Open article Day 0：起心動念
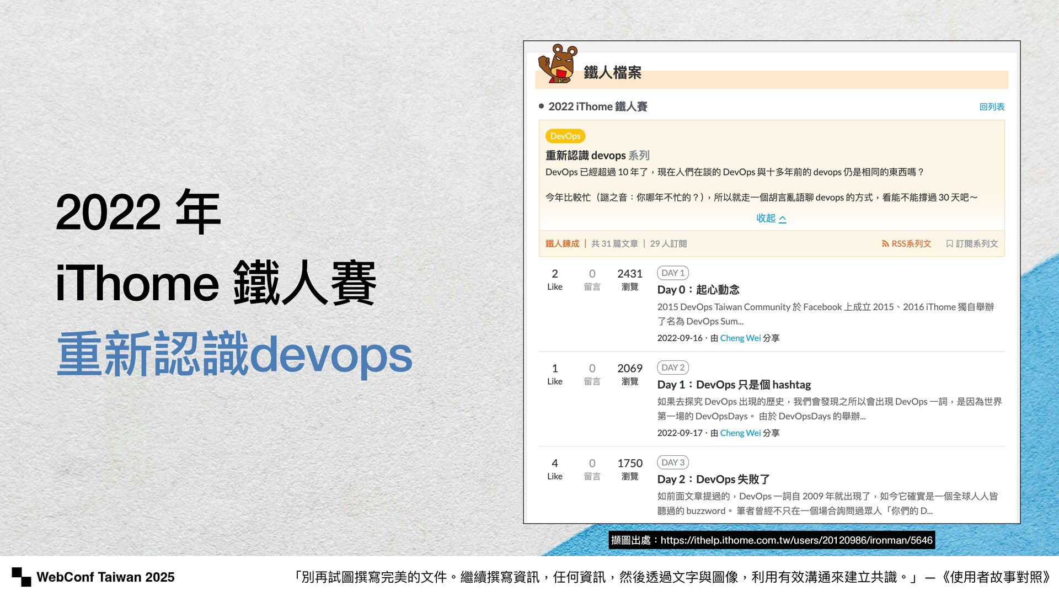This screenshot has height=596, width=1059. (x=698, y=290)
